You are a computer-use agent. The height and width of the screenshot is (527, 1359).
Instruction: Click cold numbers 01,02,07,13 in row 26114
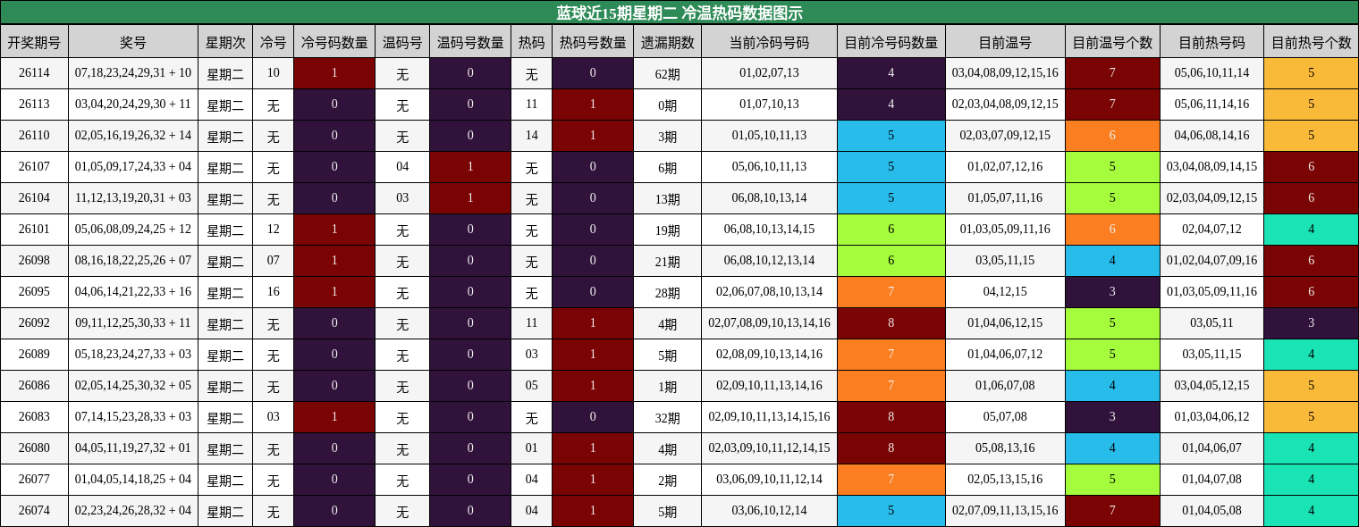(x=769, y=73)
